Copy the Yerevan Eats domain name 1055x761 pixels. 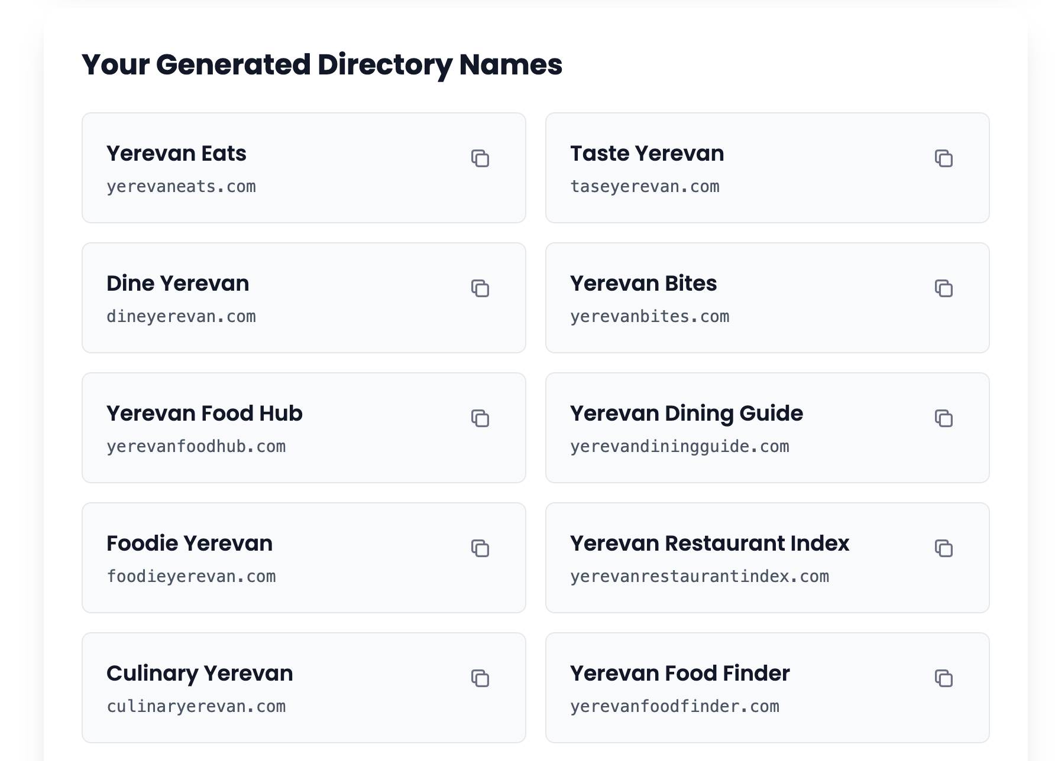(x=481, y=159)
